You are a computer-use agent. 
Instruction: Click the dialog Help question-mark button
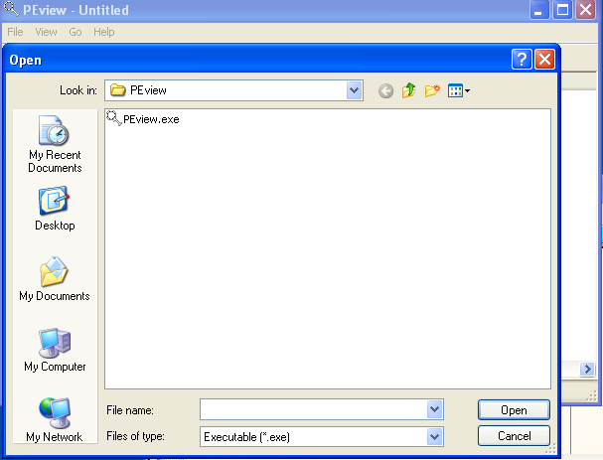point(522,60)
